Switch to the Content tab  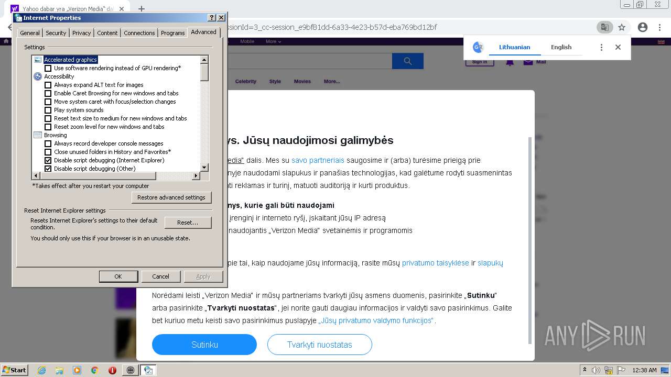pos(107,33)
